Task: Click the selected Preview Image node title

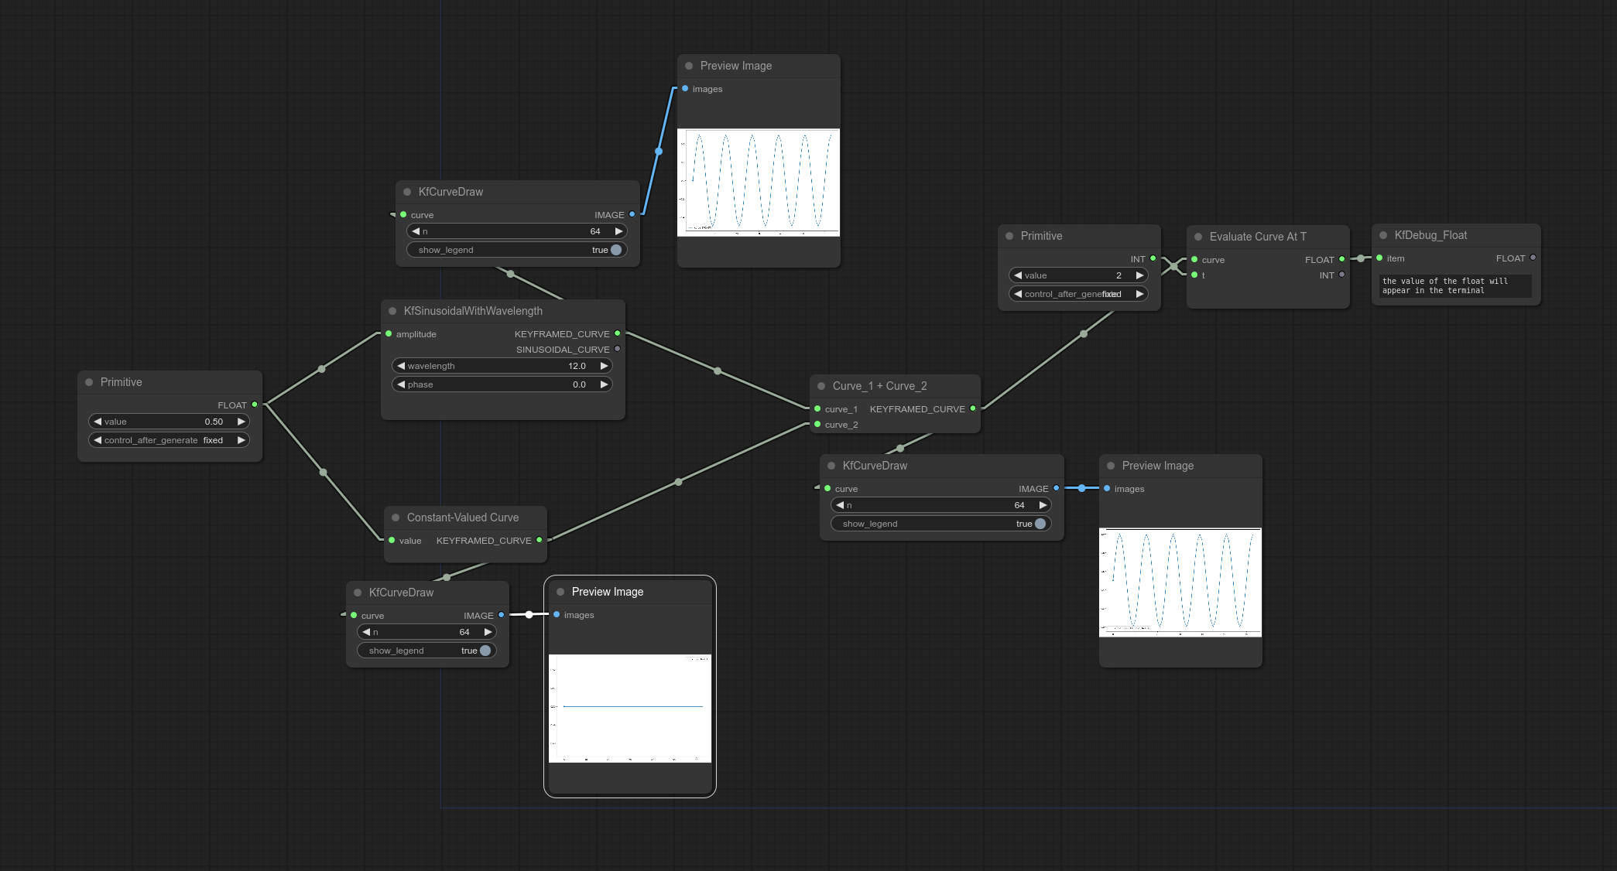Action: 608,592
